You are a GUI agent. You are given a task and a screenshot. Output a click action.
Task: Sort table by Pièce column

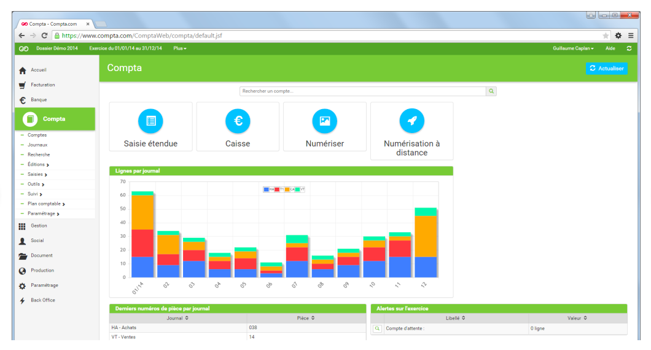point(306,318)
